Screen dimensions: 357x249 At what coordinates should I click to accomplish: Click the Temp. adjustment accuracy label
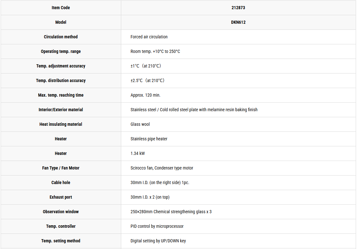61,66
